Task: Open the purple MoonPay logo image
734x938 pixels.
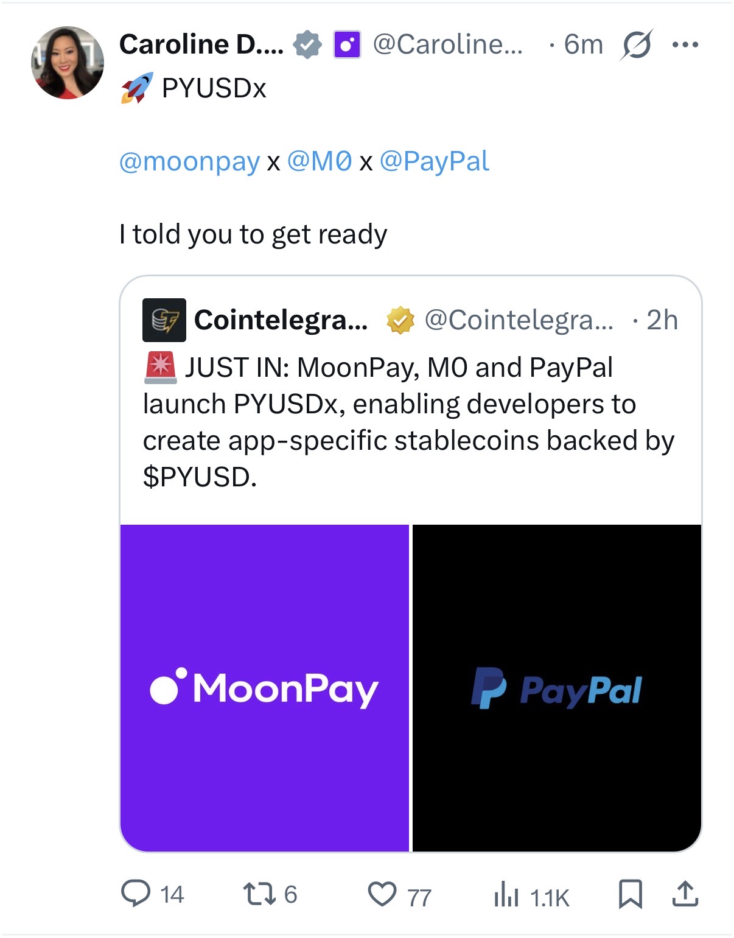Action: click(265, 688)
